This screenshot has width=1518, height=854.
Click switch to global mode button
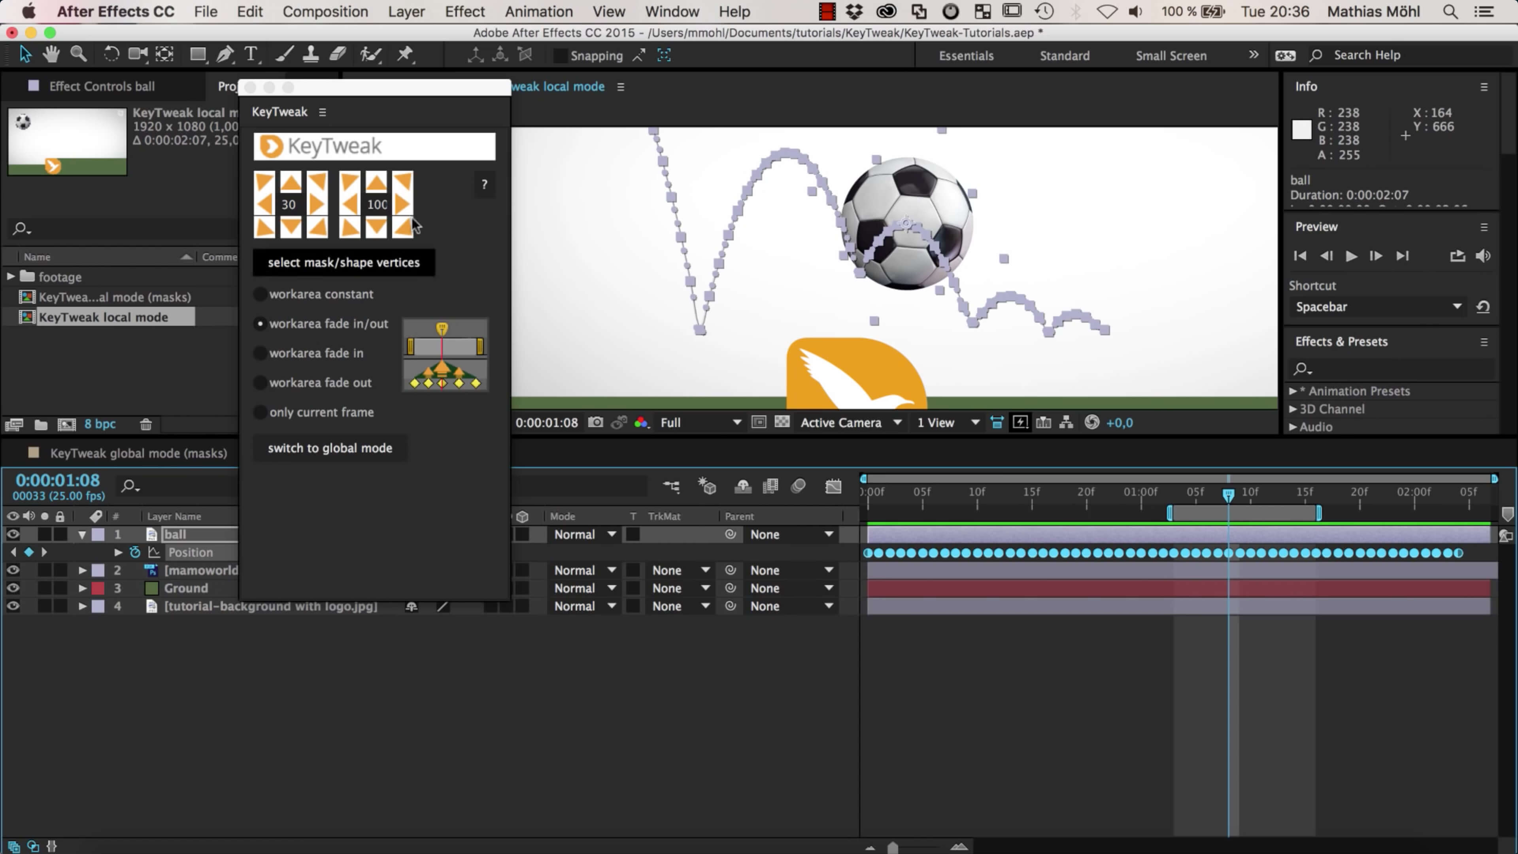tap(329, 448)
